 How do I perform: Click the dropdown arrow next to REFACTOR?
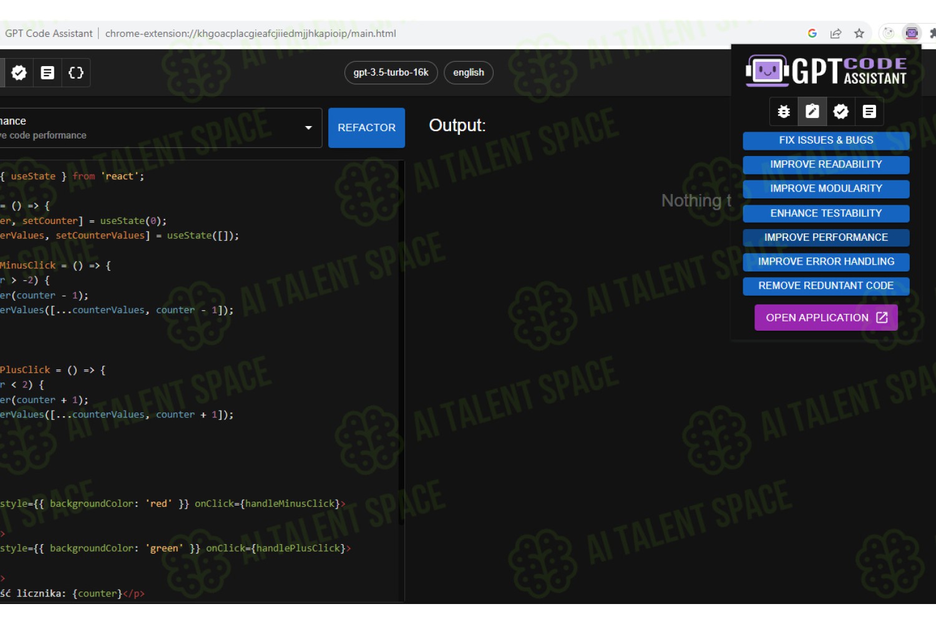coord(308,128)
